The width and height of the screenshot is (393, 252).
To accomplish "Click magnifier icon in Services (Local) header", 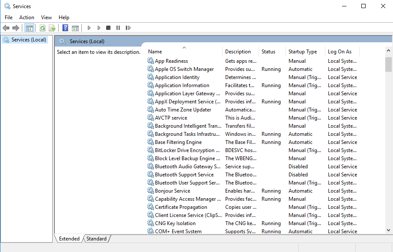I will [63, 41].
